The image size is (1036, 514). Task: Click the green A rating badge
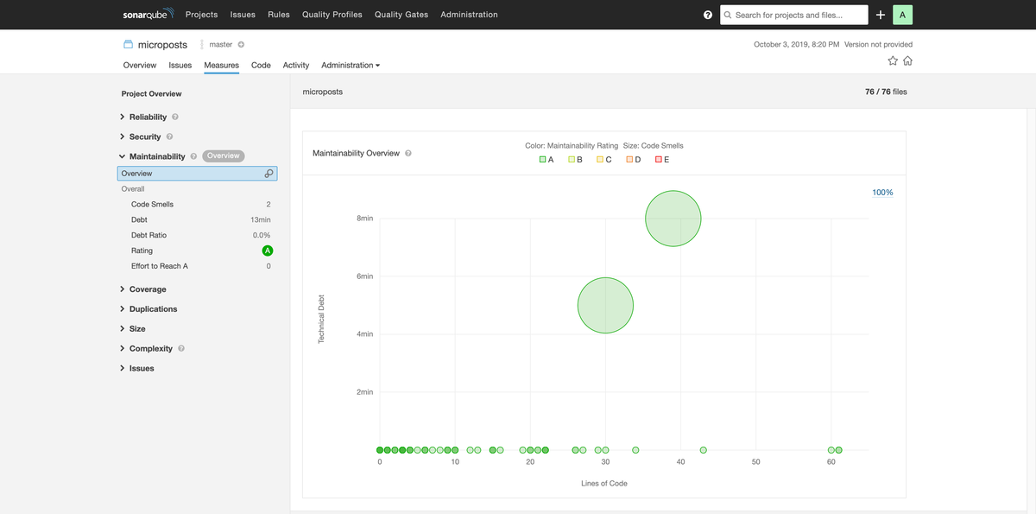point(268,251)
